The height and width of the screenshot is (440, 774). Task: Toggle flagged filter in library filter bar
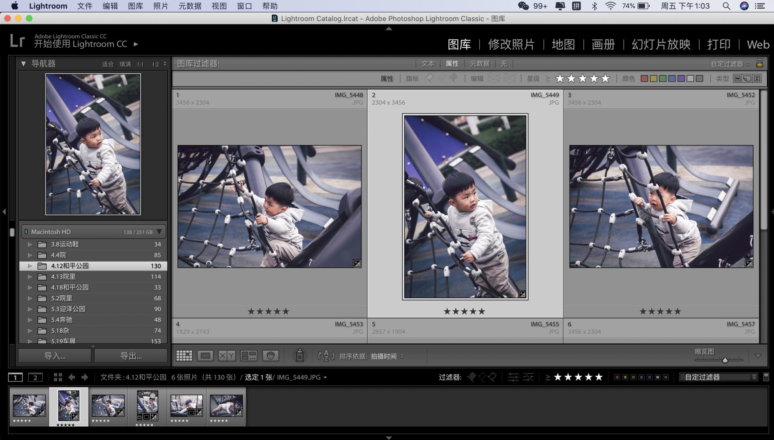[x=429, y=78]
